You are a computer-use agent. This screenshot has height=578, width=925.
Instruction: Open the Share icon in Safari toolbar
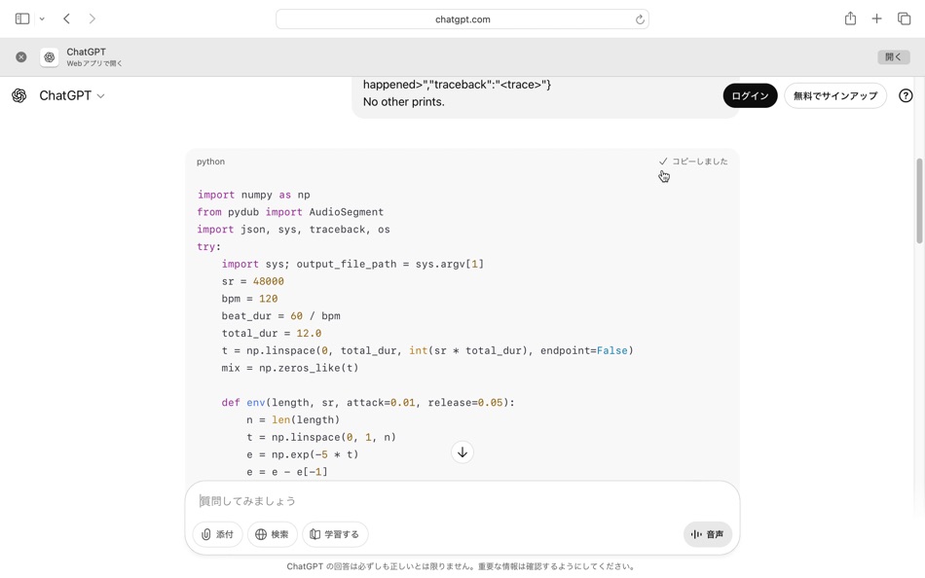pyautogui.click(x=849, y=18)
